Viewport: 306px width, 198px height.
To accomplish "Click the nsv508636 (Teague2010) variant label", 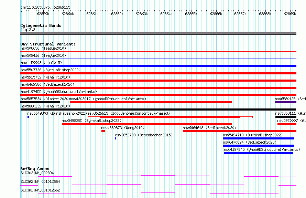I will [x=43, y=48].
